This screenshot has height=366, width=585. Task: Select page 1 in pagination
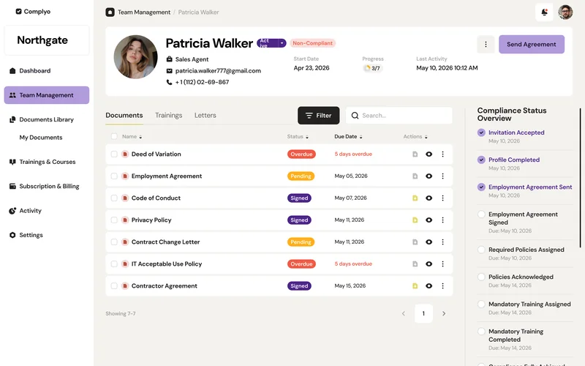coord(423,314)
